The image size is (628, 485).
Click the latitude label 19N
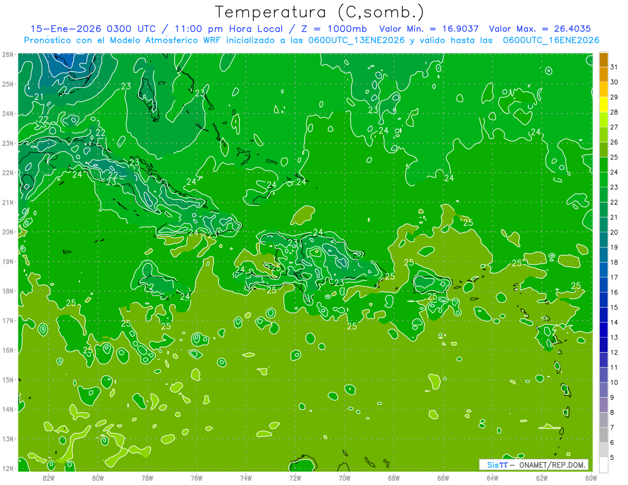(x=7, y=262)
